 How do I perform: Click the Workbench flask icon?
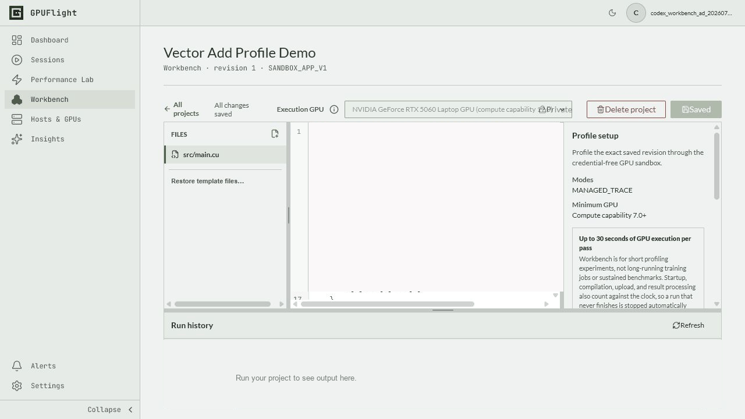pos(17,100)
